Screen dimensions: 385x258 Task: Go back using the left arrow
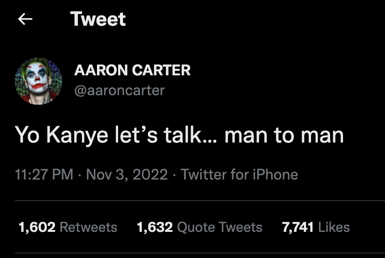25,19
